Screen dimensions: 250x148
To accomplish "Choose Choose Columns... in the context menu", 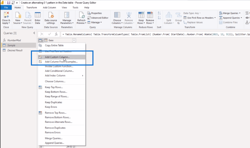I will [62, 81].
